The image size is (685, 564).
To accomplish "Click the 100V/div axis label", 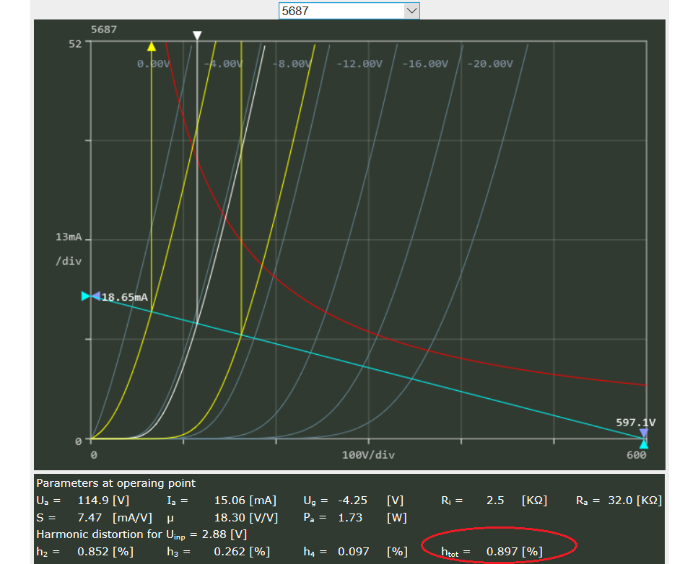I will point(368,455).
